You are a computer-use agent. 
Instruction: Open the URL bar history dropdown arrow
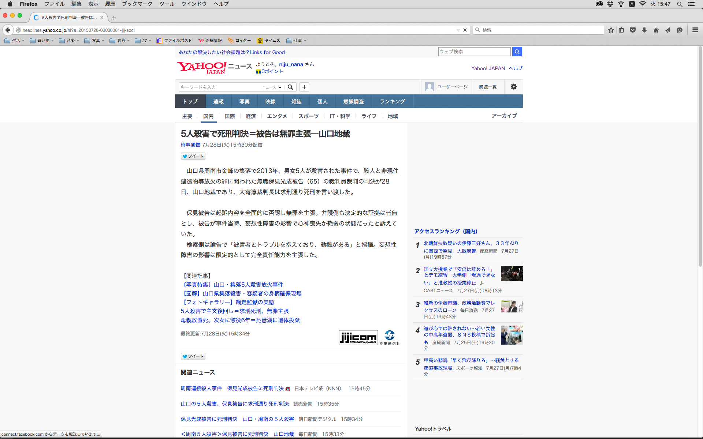[458, 30]
